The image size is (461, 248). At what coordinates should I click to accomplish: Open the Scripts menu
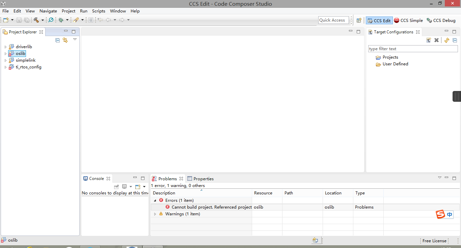point(99,11)
